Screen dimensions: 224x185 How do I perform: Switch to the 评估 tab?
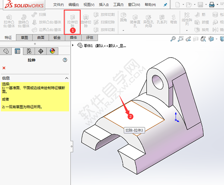click(x=90, y=37)
